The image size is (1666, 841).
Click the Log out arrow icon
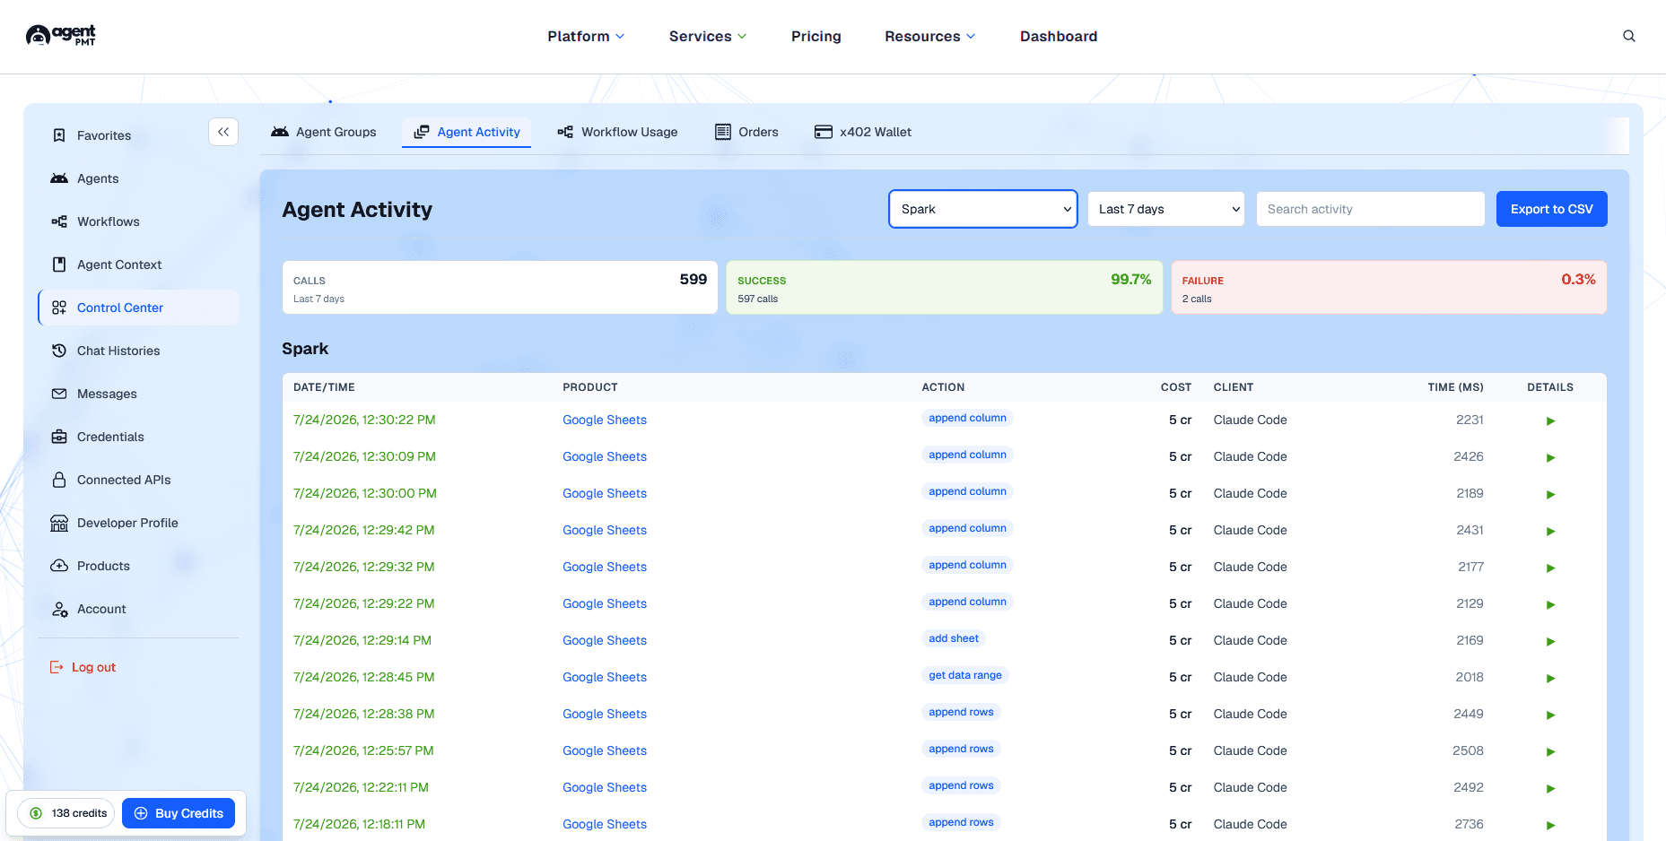57,667
